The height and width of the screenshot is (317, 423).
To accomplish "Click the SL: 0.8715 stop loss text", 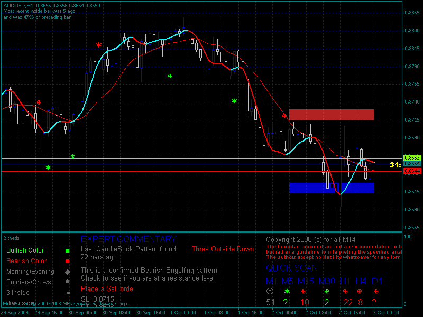I will (97, 299).
